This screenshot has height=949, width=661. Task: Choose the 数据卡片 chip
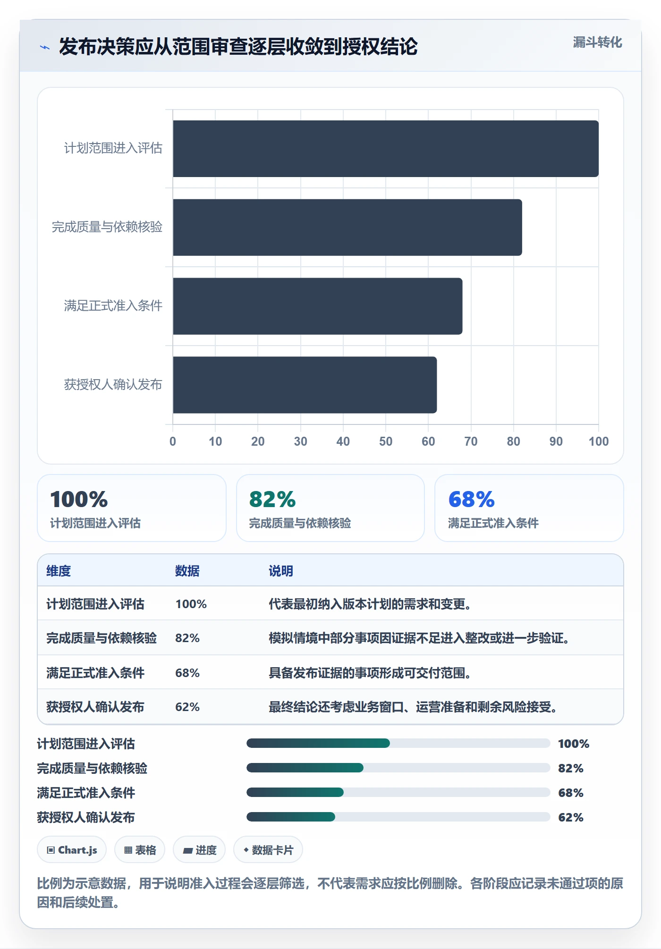click(268, 850)
